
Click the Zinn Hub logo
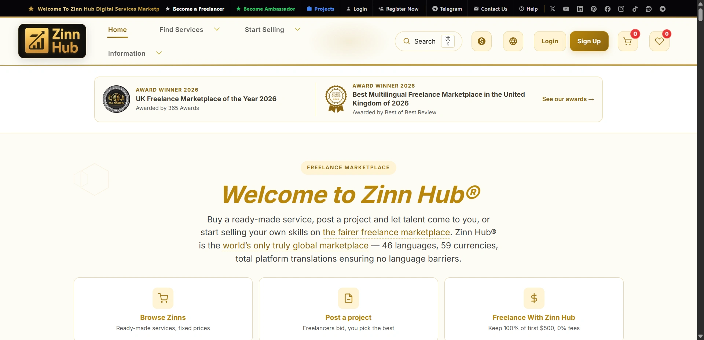pyautogui.click(x=52, y=41)
